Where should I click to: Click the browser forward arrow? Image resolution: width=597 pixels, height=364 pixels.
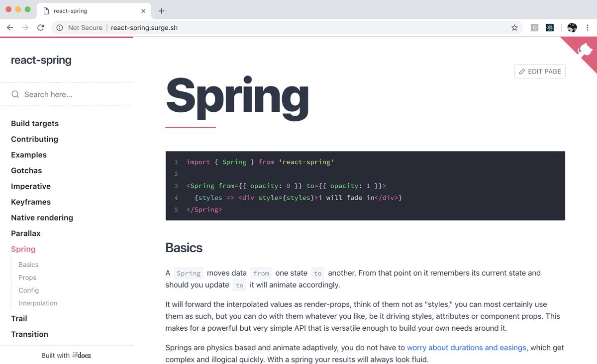tap(25, 28)
